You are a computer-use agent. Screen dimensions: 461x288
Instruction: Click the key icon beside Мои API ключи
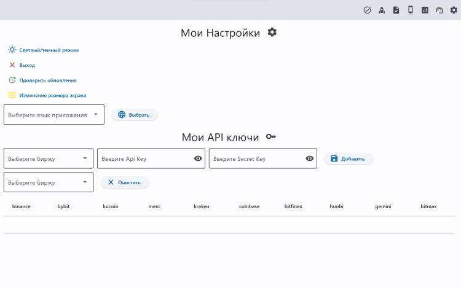pyautogui.click(x=271, y=137)
